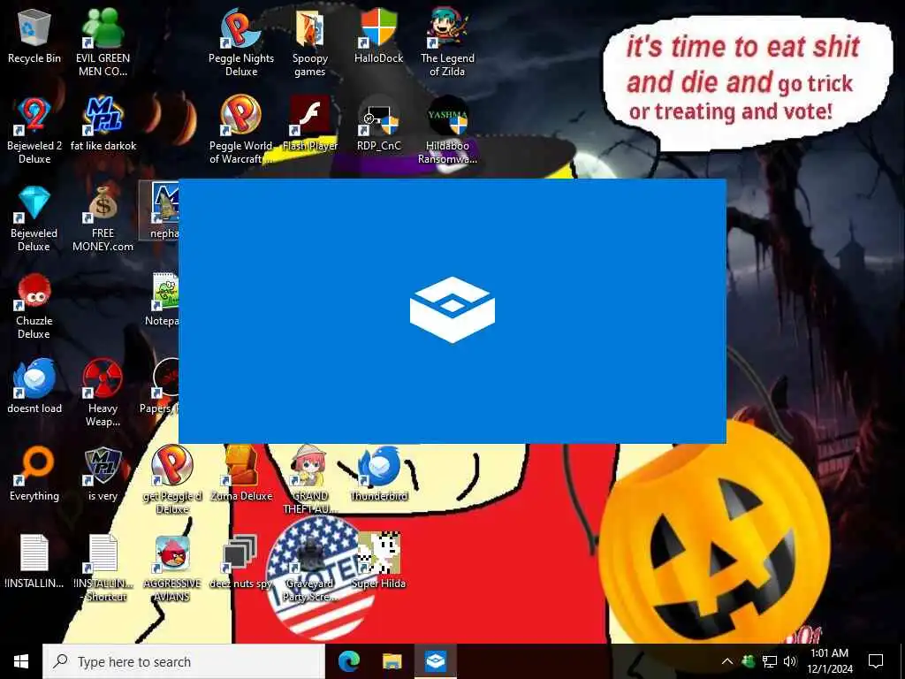Image resolution: width=905 pixels, height=679 pixels.
Task: Open The Legend of Zilda shortcut
Action: coord(447,43)
